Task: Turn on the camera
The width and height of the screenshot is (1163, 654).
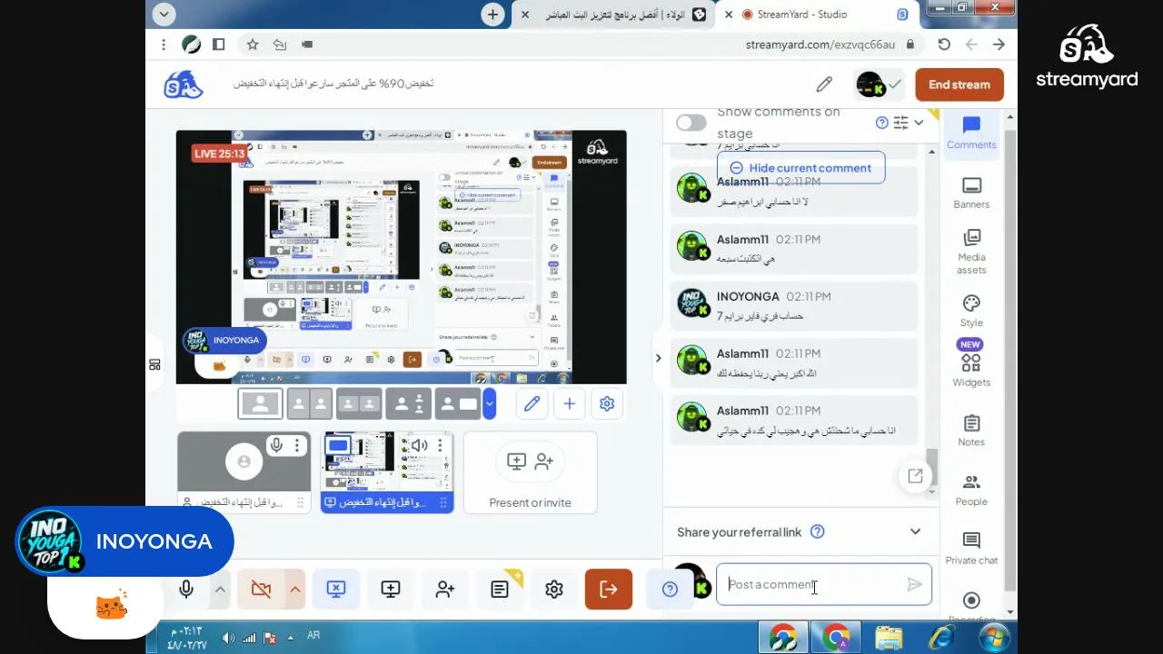Action: click(261, 590)
